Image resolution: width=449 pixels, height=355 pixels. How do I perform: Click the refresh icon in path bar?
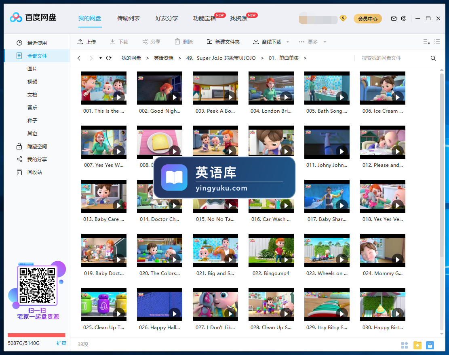pos(109,58)
